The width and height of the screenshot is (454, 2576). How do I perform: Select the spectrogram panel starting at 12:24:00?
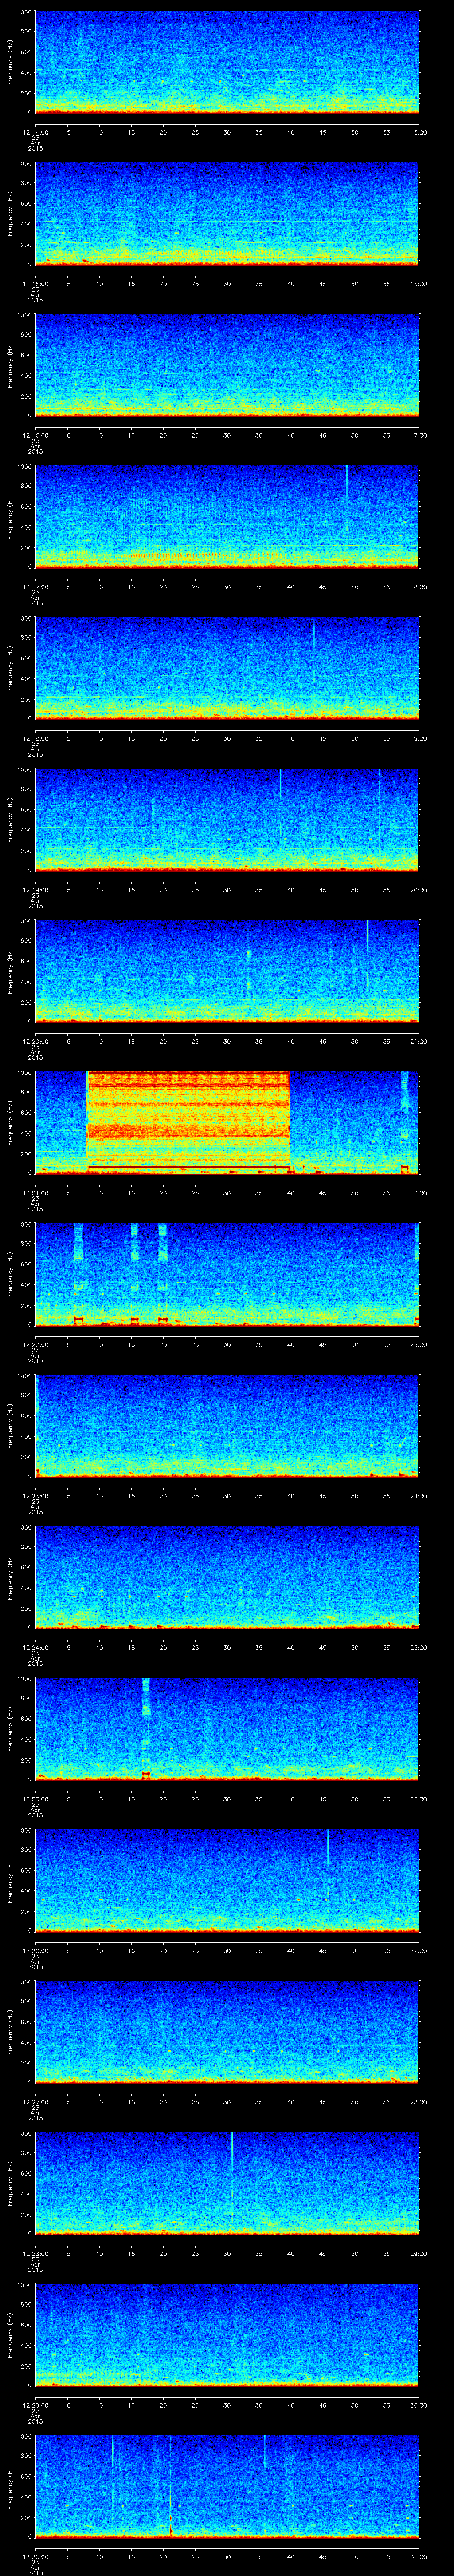point(227,1577)
